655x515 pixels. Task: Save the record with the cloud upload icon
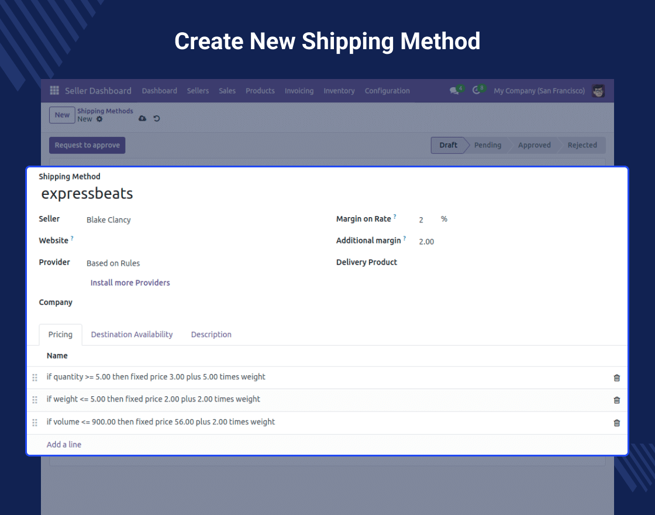coord(143,118)
